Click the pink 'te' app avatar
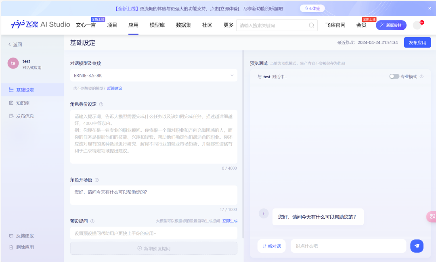436x262 pixels. [x=13, y=63]
